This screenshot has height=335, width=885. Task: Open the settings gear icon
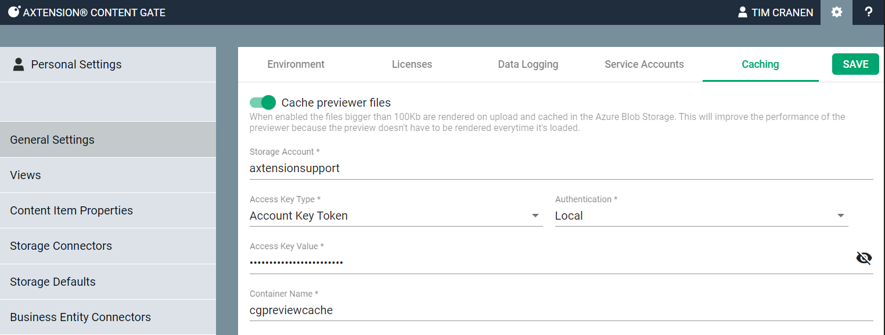click(x=836, y=12)
